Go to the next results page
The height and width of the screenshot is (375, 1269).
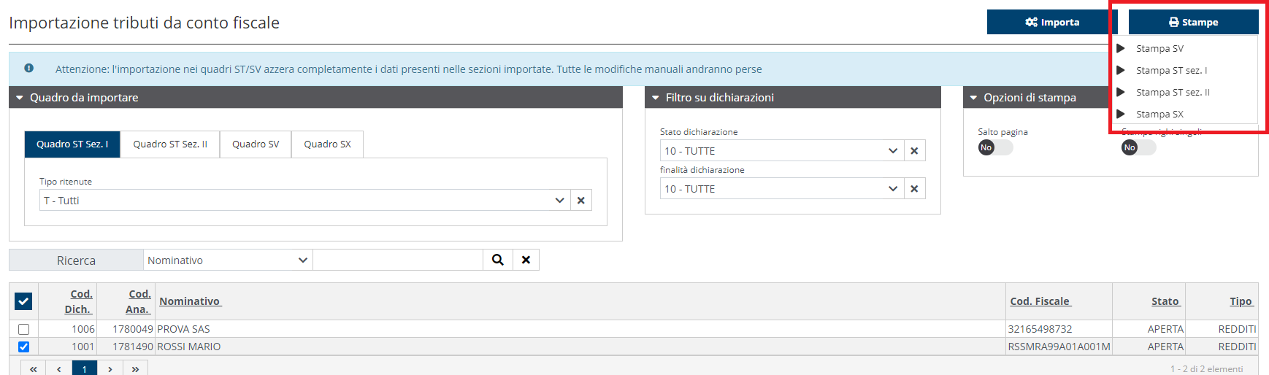[x=110, y=368]
